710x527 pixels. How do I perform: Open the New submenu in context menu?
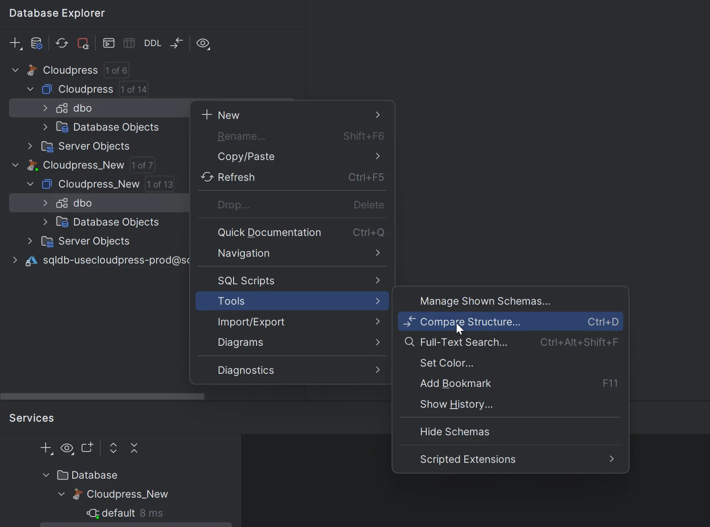pos(292,115)
